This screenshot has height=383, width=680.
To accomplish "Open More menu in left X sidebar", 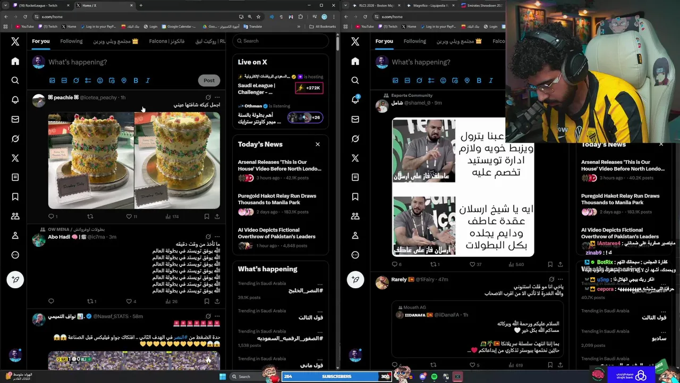I will 15,255.
